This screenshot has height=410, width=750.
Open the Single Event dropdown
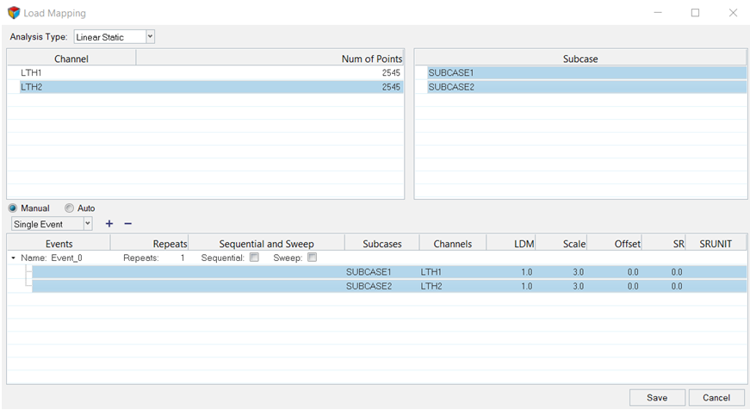tap(87, 224)
